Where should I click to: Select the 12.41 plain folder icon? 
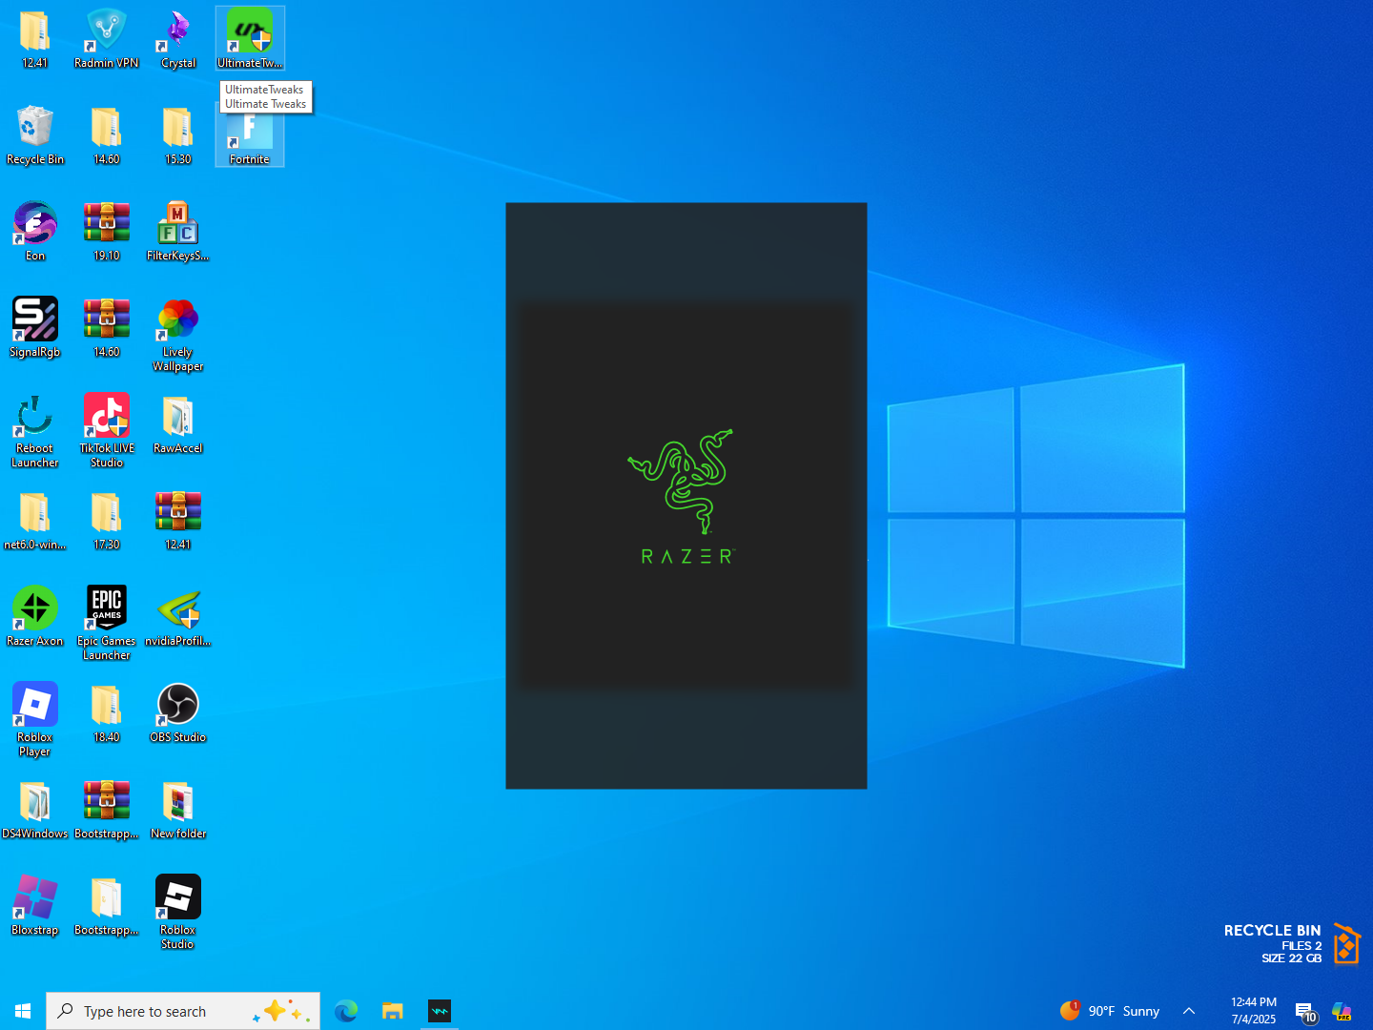[35, 39]
